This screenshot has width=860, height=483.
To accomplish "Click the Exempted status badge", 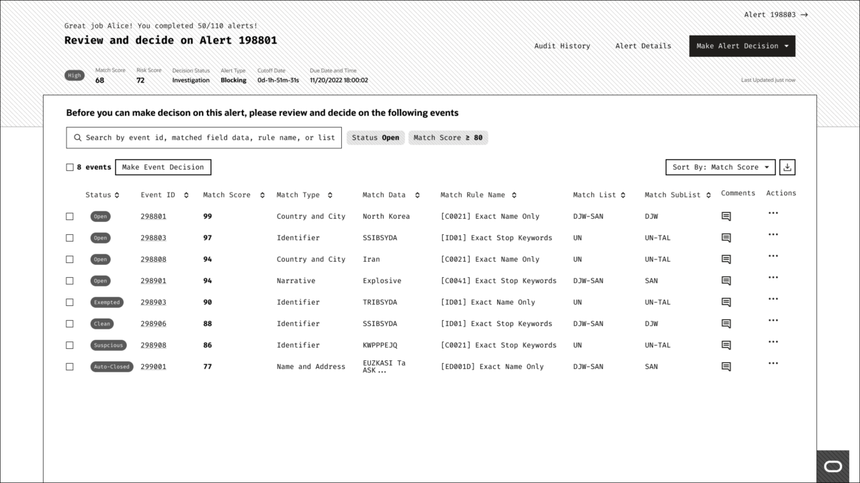I will click(107, 303).
